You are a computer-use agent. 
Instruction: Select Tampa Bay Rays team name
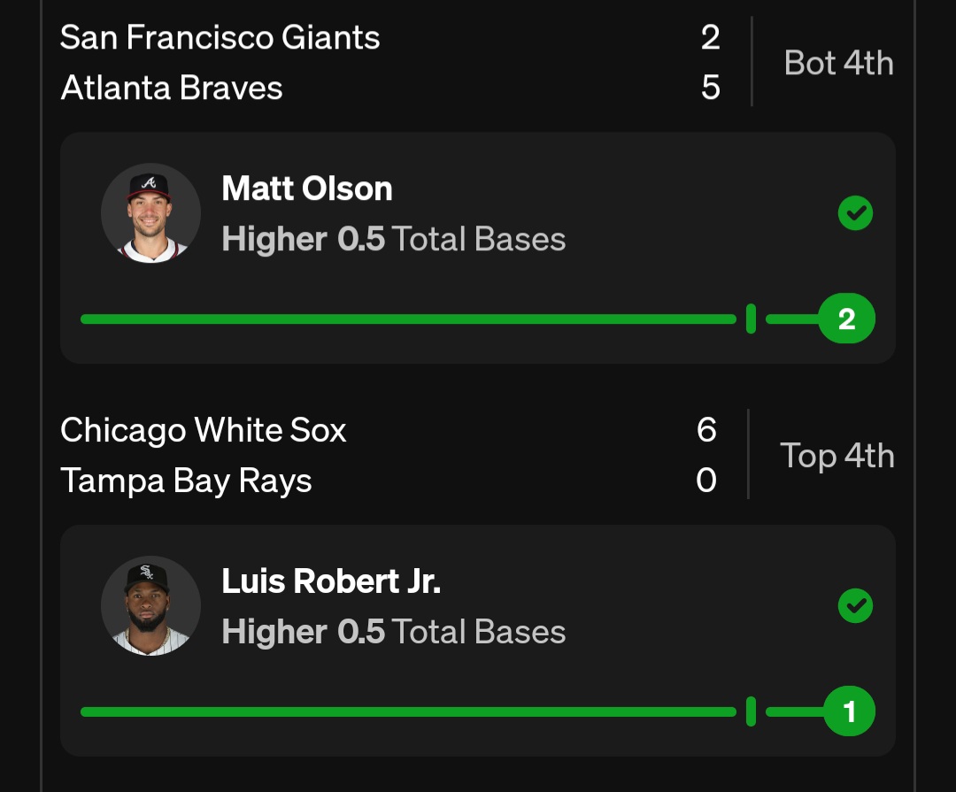coord(186,481)
